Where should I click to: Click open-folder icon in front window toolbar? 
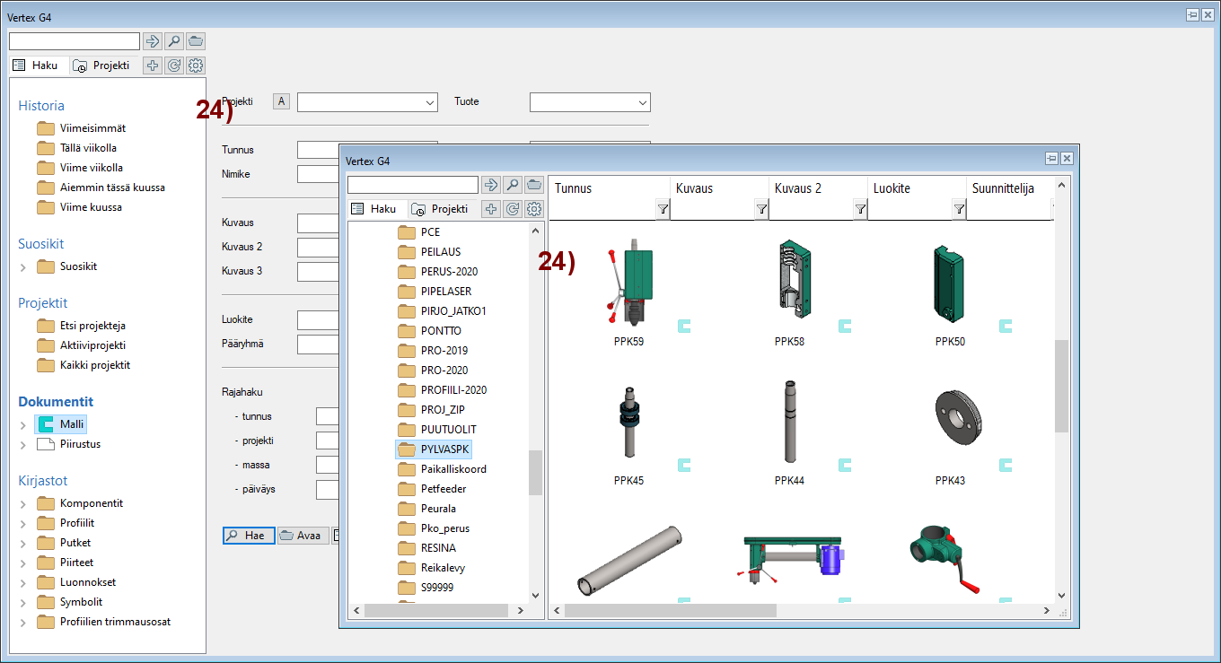tap(534, 185)
